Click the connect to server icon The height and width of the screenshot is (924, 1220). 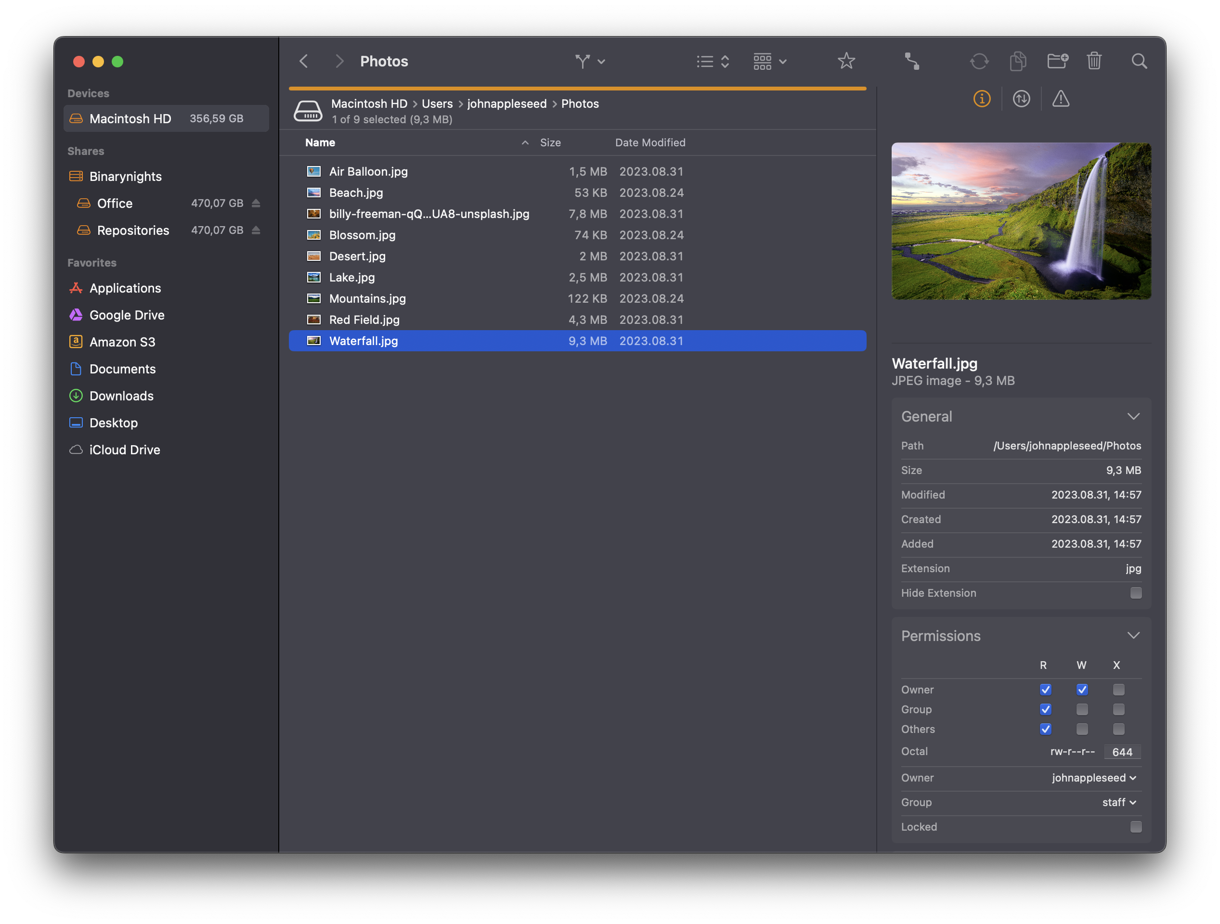click(912, 61)
